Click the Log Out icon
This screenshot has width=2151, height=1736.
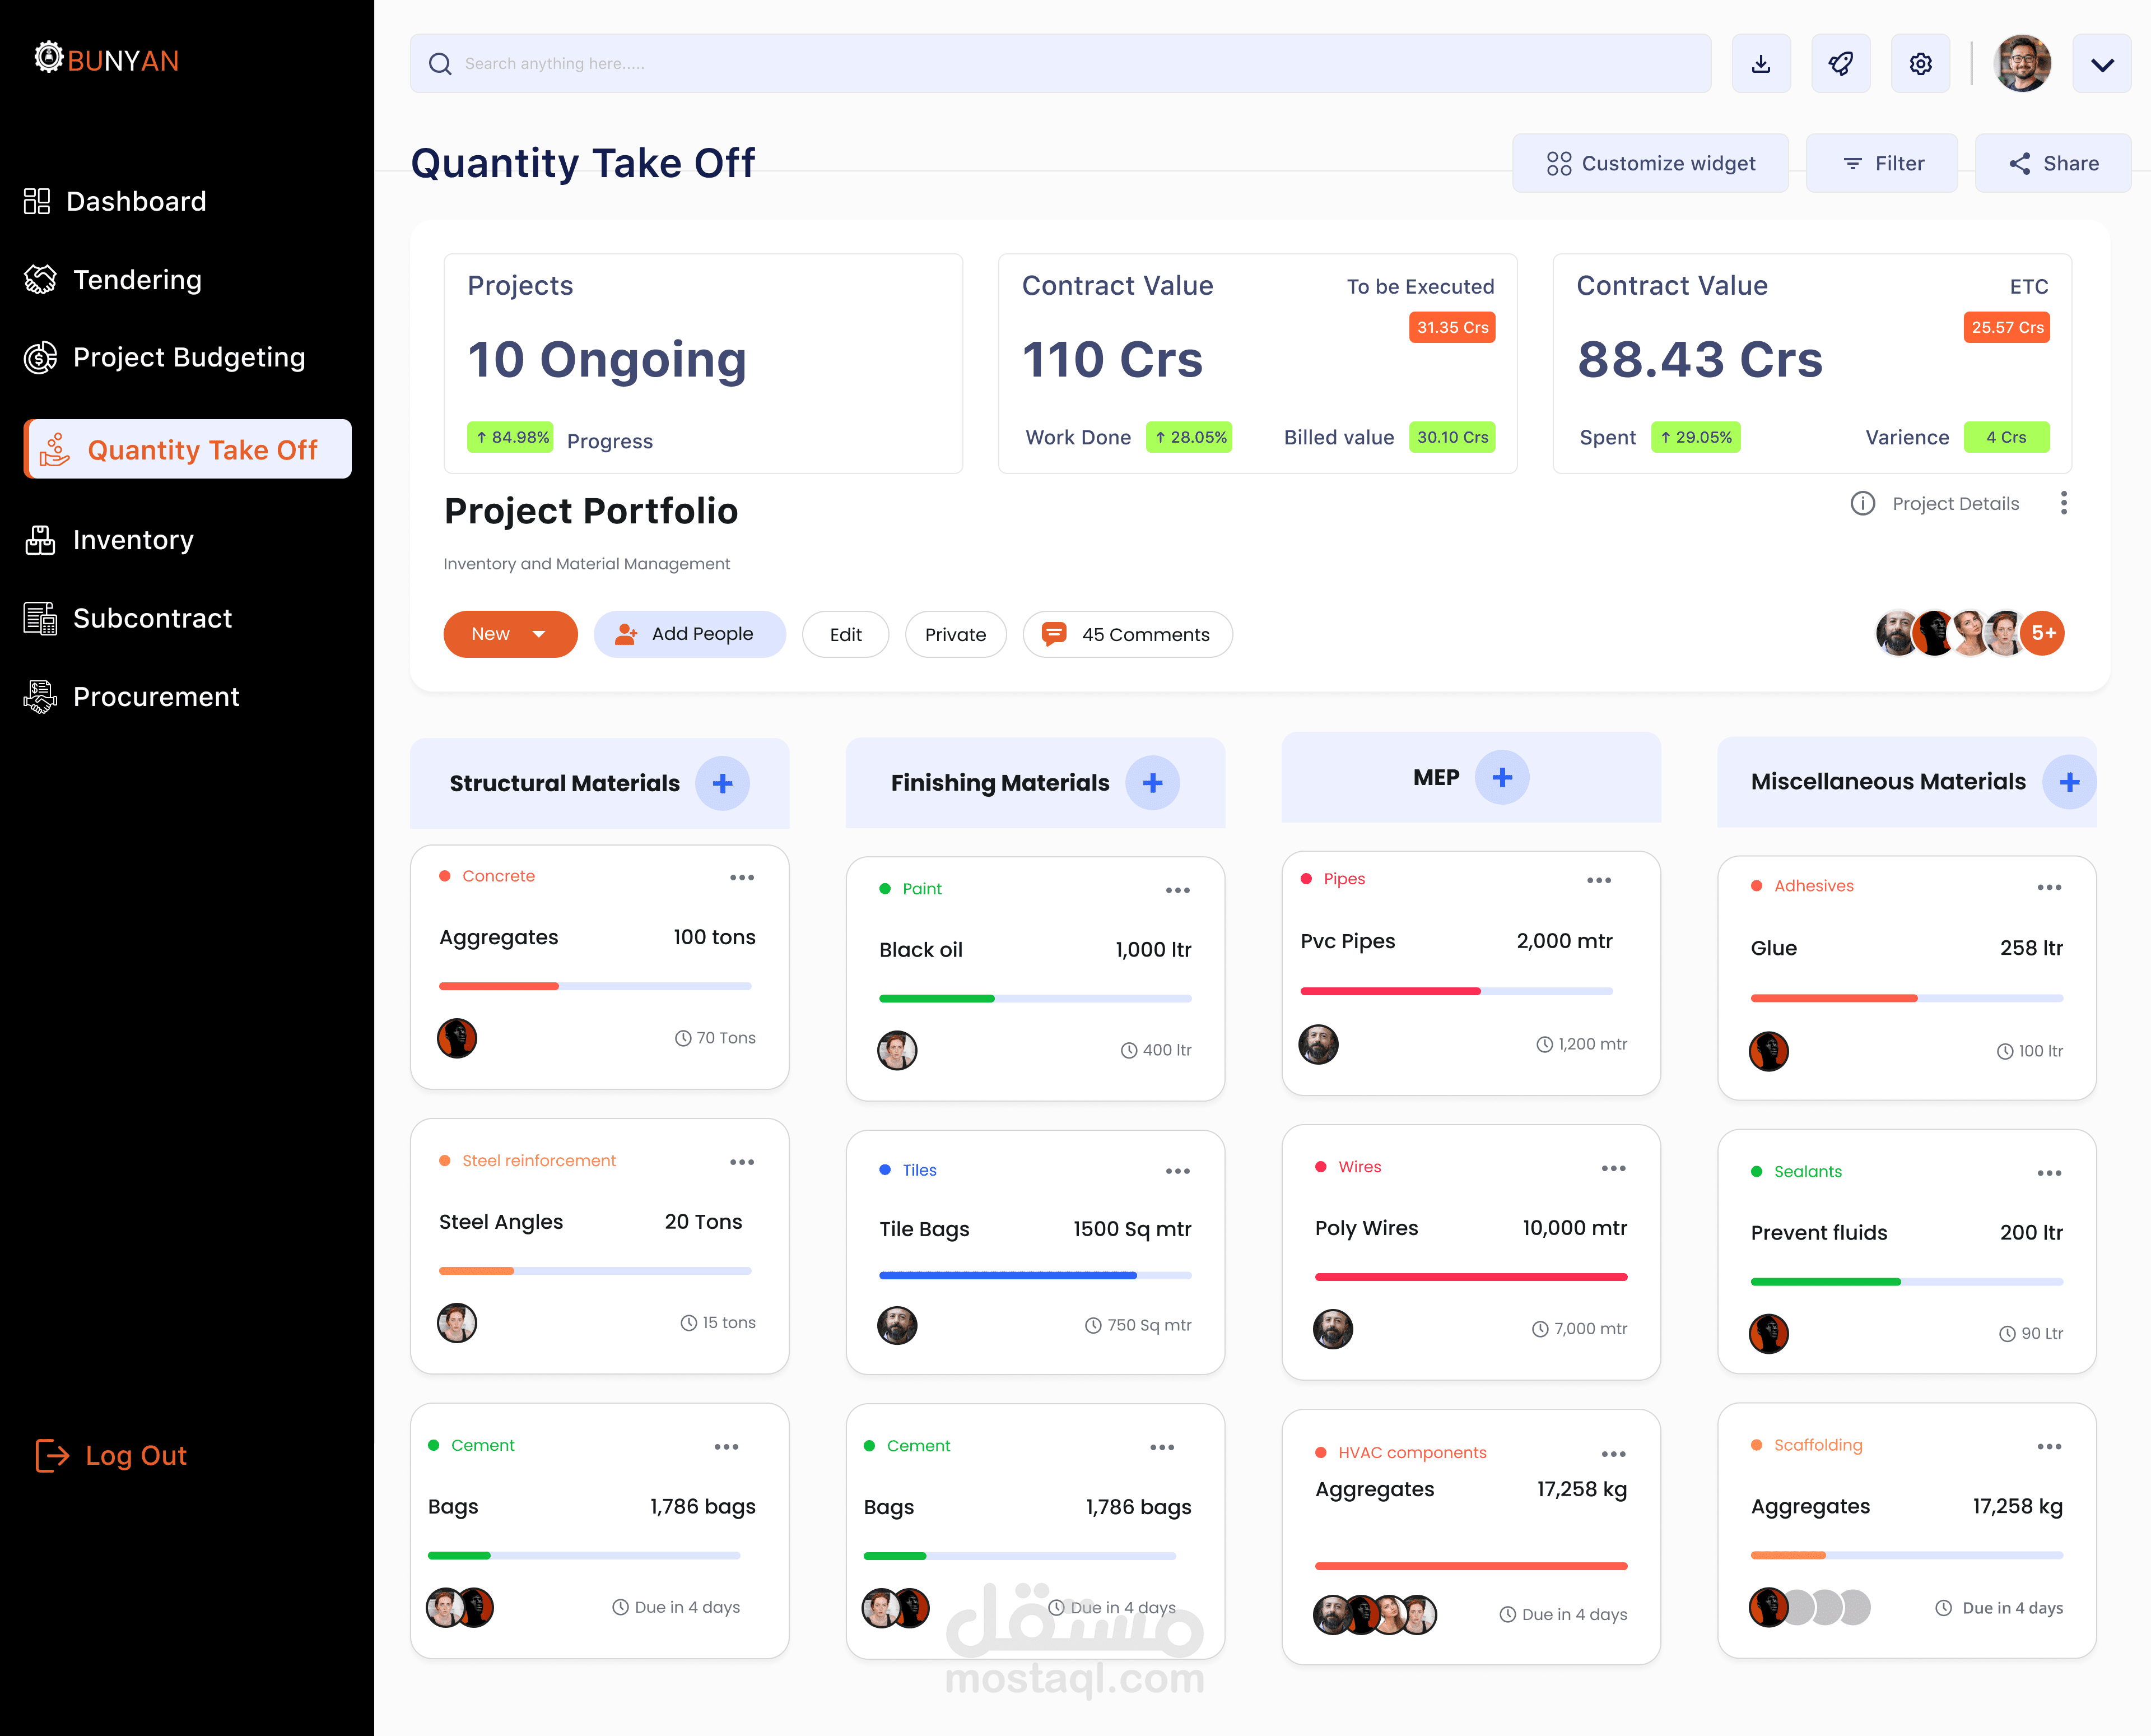tap(52, 1455)
